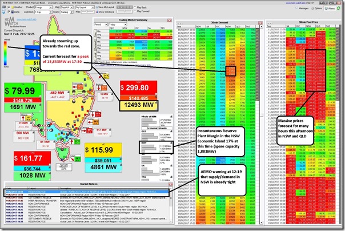Screen dimensions: 345x231
Task: Click the Twitter bird icon
Action: click(4, 13)
